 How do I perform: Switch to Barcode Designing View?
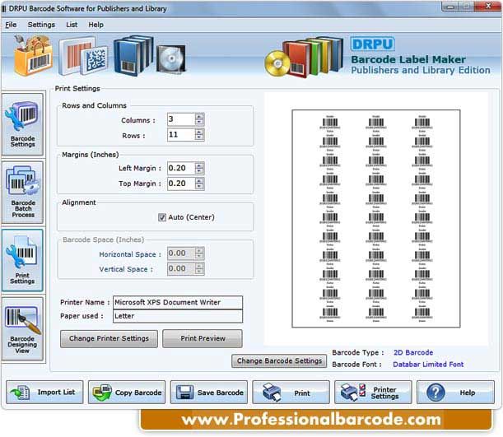coord(22,328)
